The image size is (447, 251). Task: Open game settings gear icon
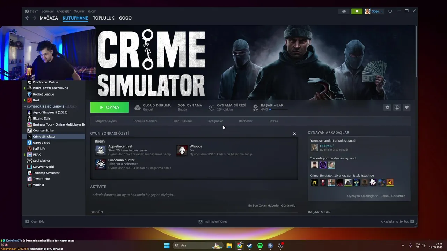(x=387, y=107)
